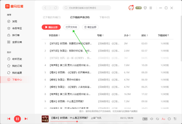Click the VIP badge icon
182x124 pixels.
pos(138,8)
